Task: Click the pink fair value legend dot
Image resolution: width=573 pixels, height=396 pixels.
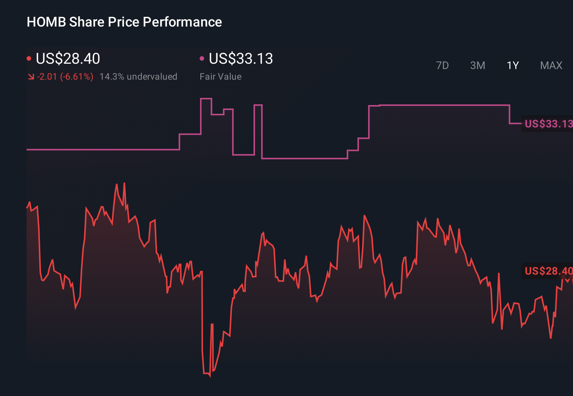Action: (202, 58)
